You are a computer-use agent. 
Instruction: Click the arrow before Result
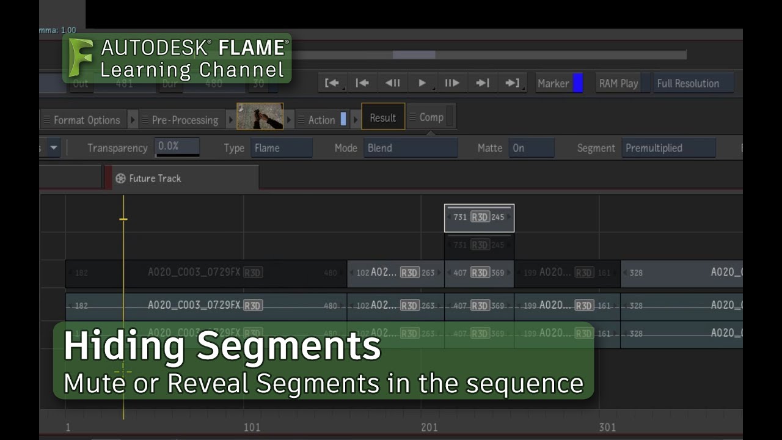(356, 120)
